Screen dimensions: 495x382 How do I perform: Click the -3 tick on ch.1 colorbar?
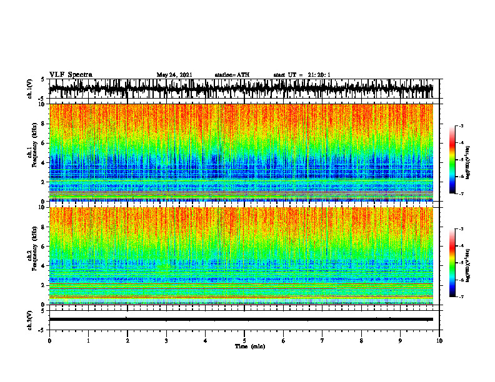(461, 125)
